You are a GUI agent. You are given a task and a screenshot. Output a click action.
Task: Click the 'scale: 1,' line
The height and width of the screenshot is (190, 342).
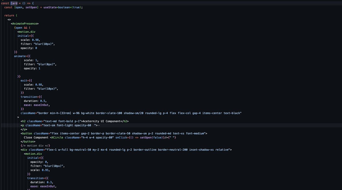[32, 60]
